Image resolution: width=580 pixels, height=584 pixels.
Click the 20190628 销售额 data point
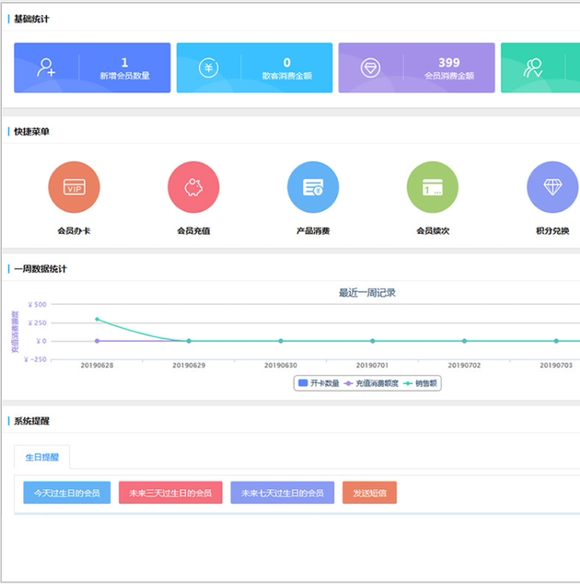click(x=97, y=319)
